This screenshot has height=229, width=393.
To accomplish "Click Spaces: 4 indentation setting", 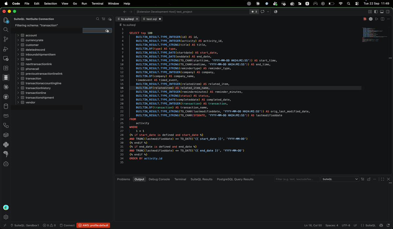I will tap(332, 225).
